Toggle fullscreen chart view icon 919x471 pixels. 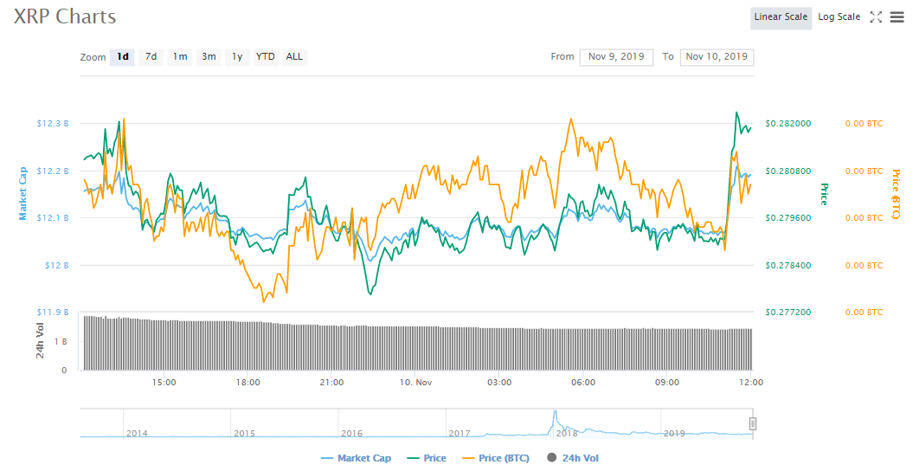(876, 17)
